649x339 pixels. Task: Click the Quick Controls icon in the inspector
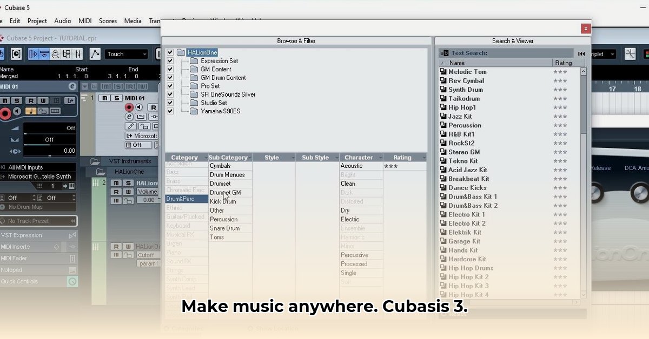coord(72,281)
